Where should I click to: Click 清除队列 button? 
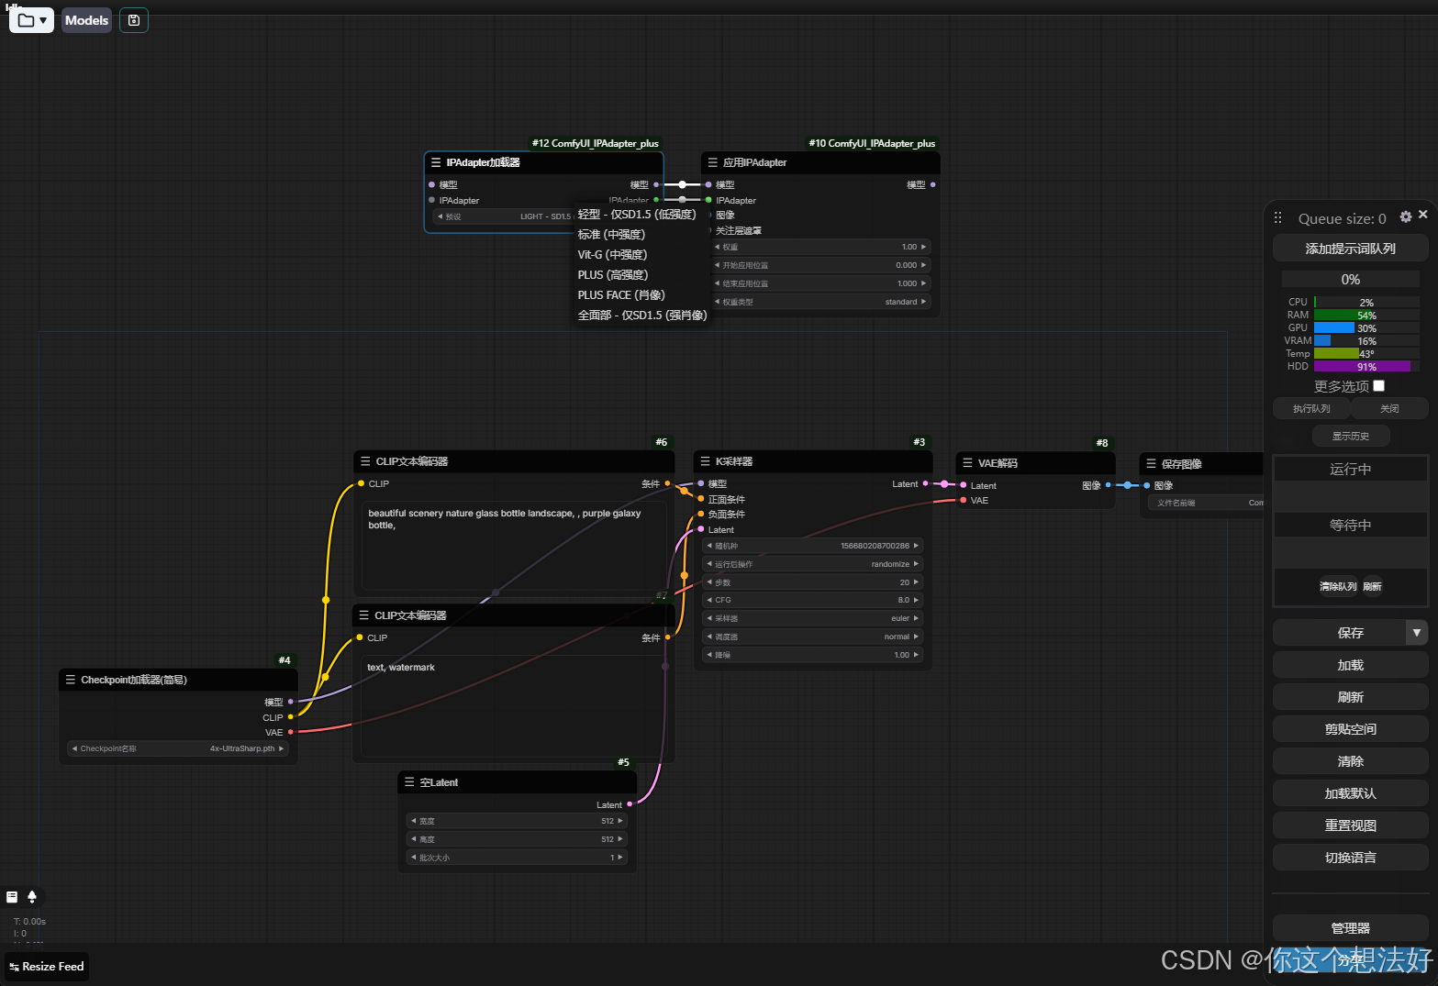point(1338,586)
